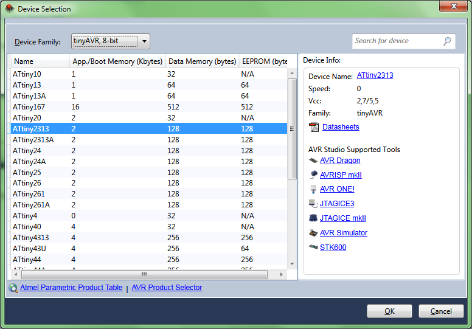Select the ATtiny24A device
Viewport: 472px width, 329px height.
tap(149, 162)
